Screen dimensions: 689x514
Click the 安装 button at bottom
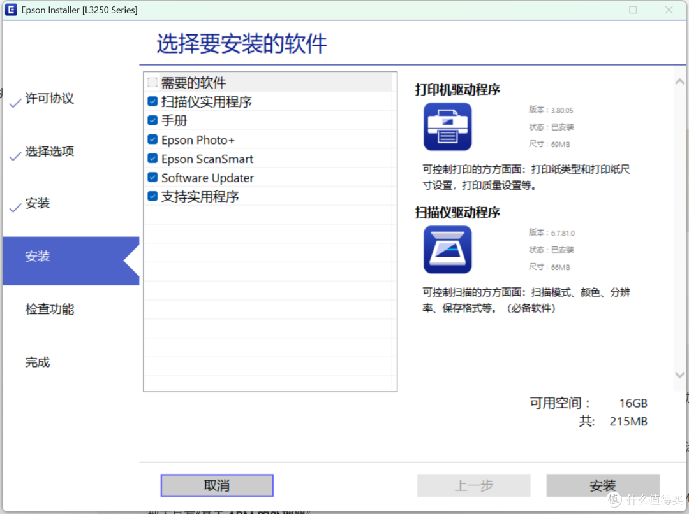[x=603, y=485]
